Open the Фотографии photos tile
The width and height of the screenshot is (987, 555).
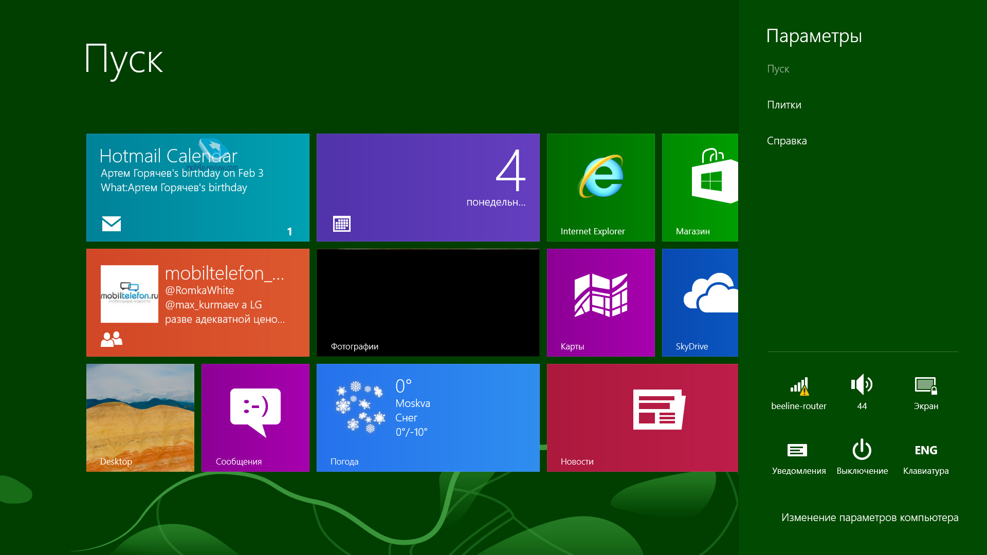tap(428, 303)
